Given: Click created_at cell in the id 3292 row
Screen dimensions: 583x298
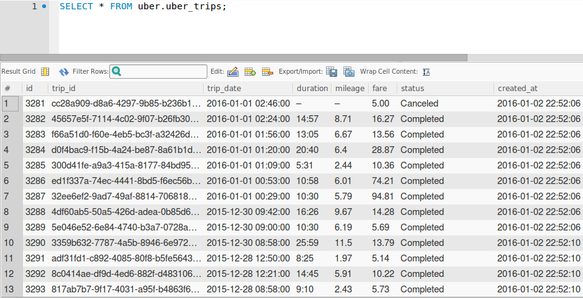Looking at the screenshot, I should click(538, 274).
